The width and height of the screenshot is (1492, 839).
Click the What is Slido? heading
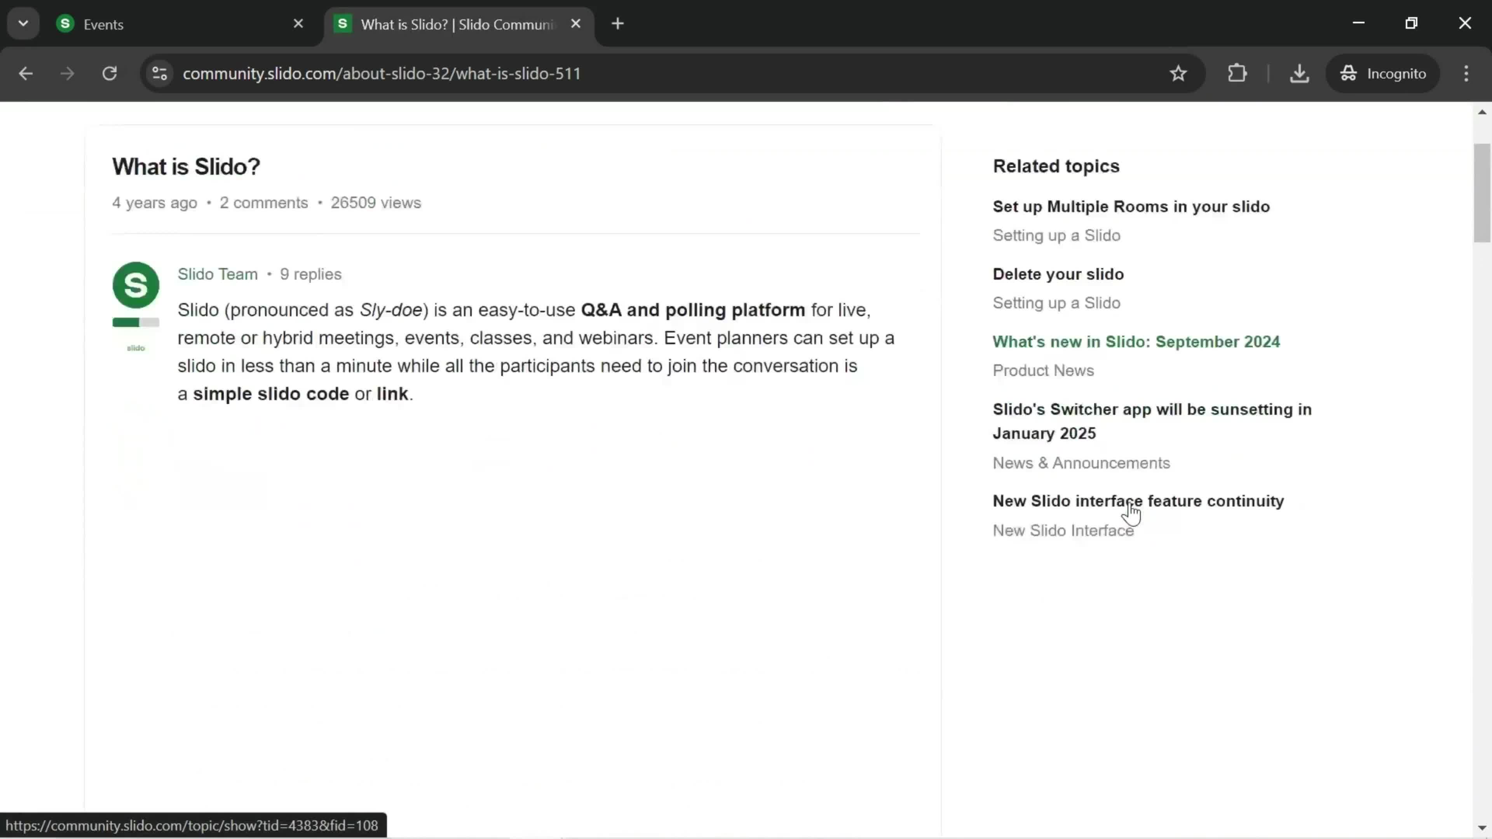[x=186, y=167]
